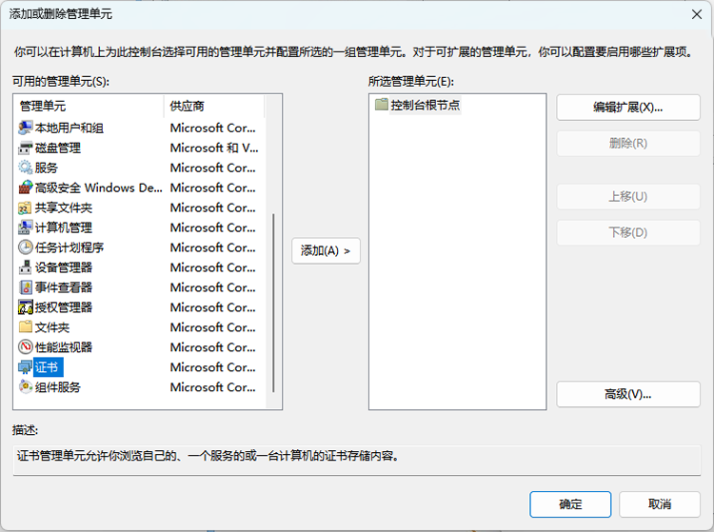This screenshot has width=714, height=532.
Task: Select 高级安全 Windows De... entry
Action: tap(98, 187)
